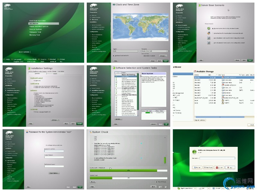Open the Time Zone dropdown
This screenshot has width=257, height=192.
pos(155,51)
